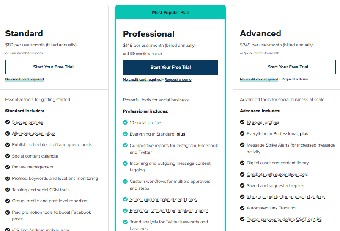This screenshot has width=340, height=231.
Task: Open Request a demo link under Advanced plan
Action: [295, 79]
